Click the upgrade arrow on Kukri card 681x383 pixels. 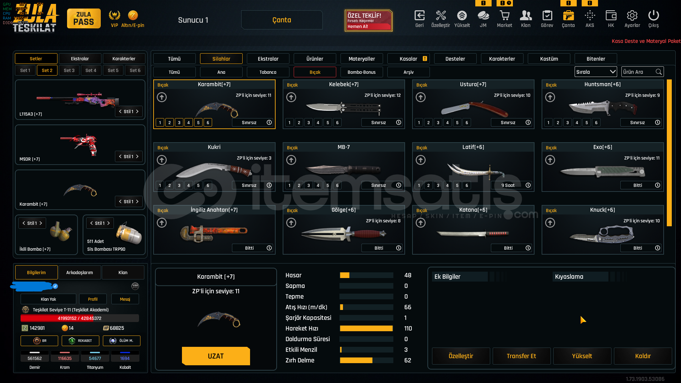coord(162,160)
